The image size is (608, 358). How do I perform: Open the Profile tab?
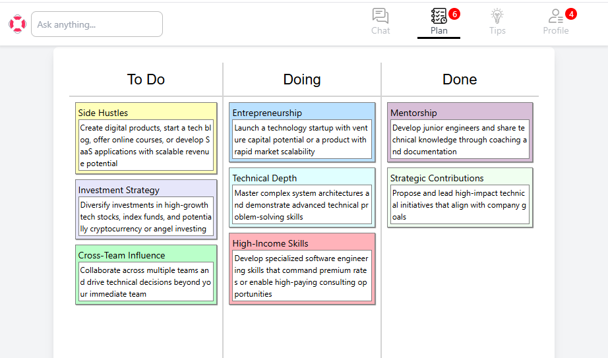pos(556,22)
